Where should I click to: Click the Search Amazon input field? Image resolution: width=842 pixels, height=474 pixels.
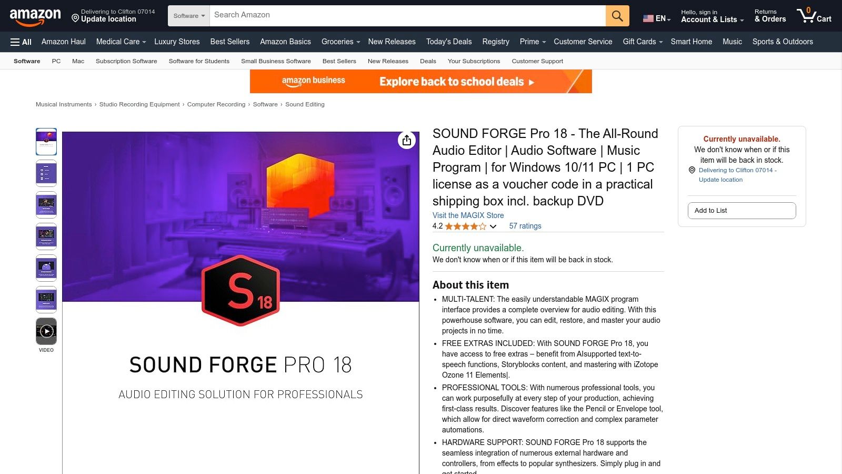coord(407,16)
